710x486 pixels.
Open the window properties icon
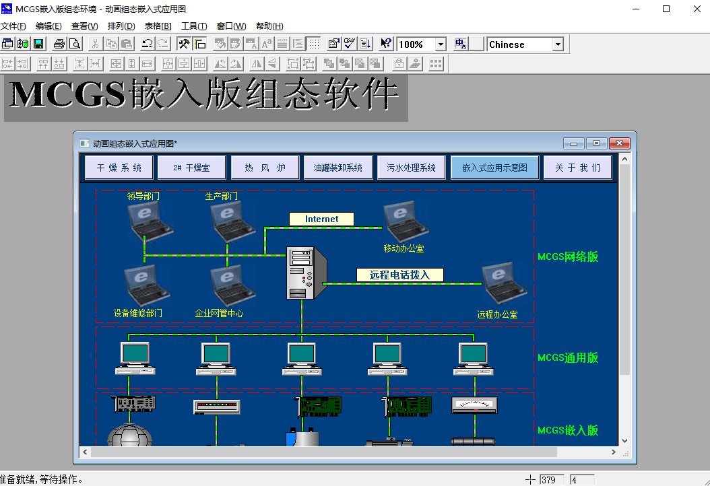(x=333, y=44)
